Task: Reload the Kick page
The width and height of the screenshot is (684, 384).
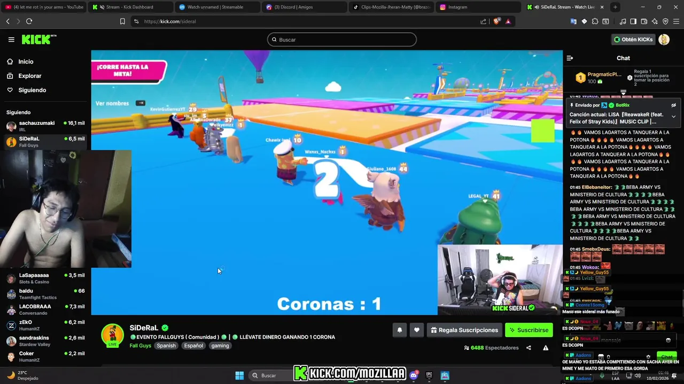Action: tap(29, 21)
